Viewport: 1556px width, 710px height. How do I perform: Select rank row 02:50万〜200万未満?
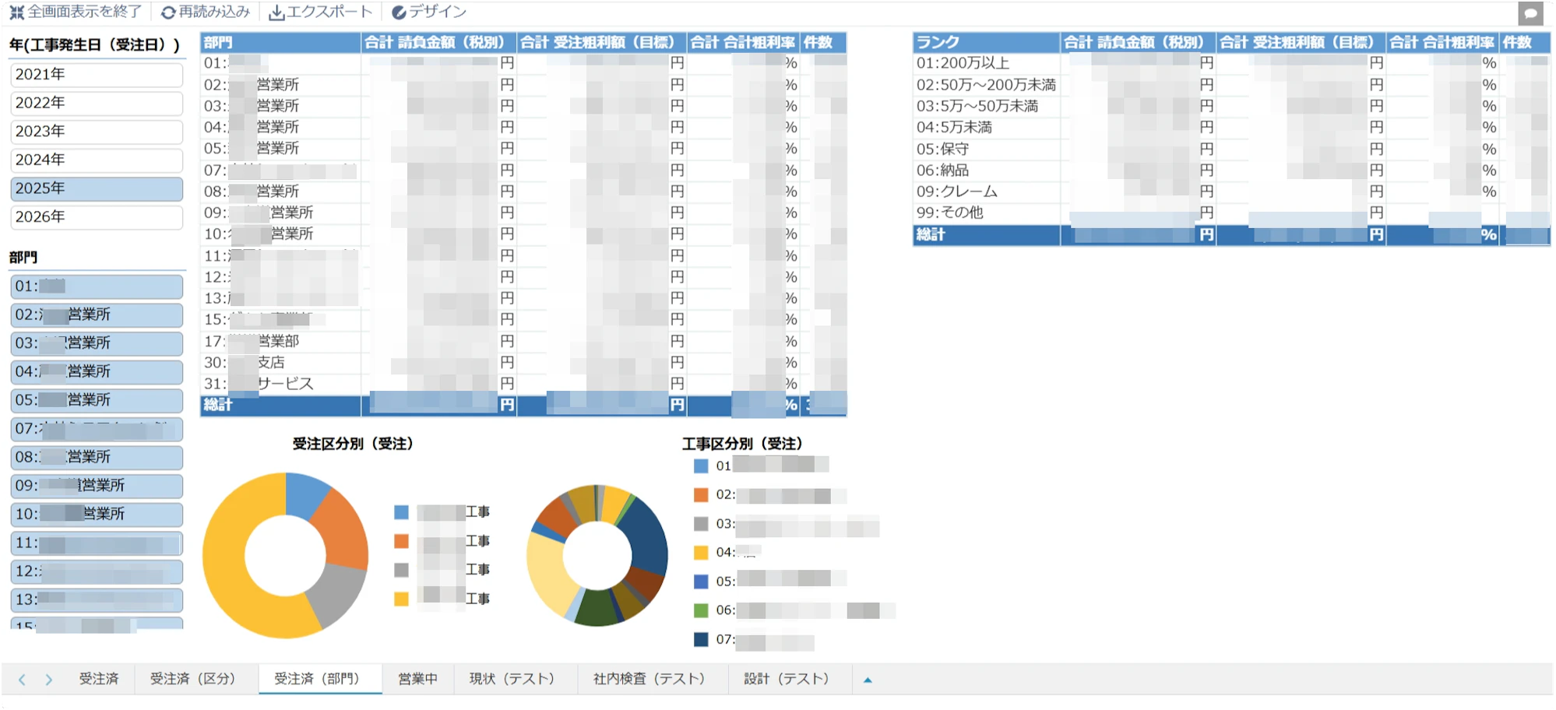tap(1231, 85)
